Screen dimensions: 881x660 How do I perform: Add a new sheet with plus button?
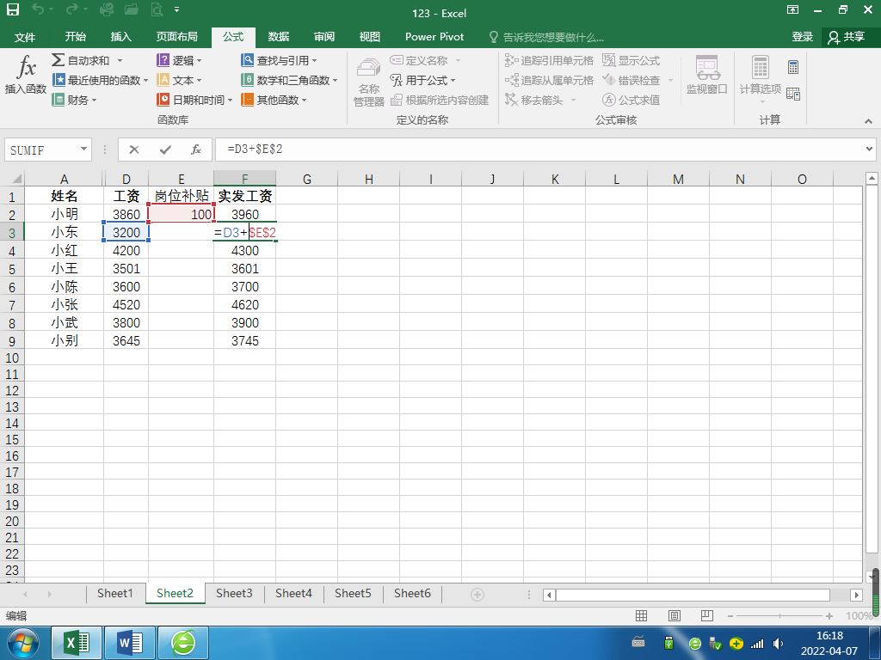(x=477, y=595)
